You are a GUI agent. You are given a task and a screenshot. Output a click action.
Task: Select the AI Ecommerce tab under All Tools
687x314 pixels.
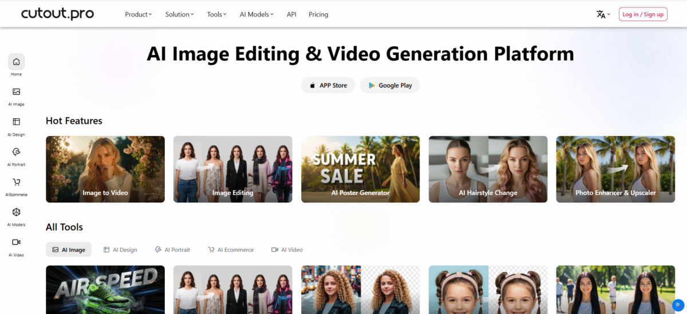coord(231,250)
